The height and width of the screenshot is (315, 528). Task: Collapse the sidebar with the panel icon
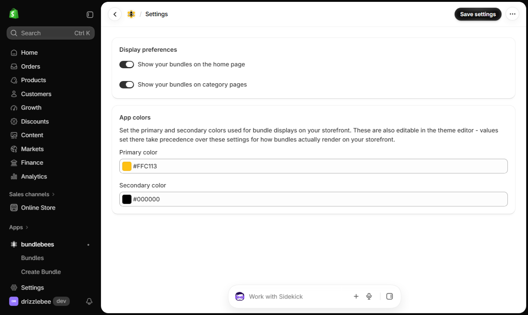[x=90, y=15]
